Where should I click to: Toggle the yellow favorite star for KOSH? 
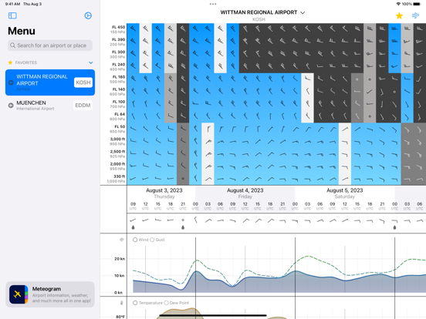pyautogui.click(x=399, y=15)
